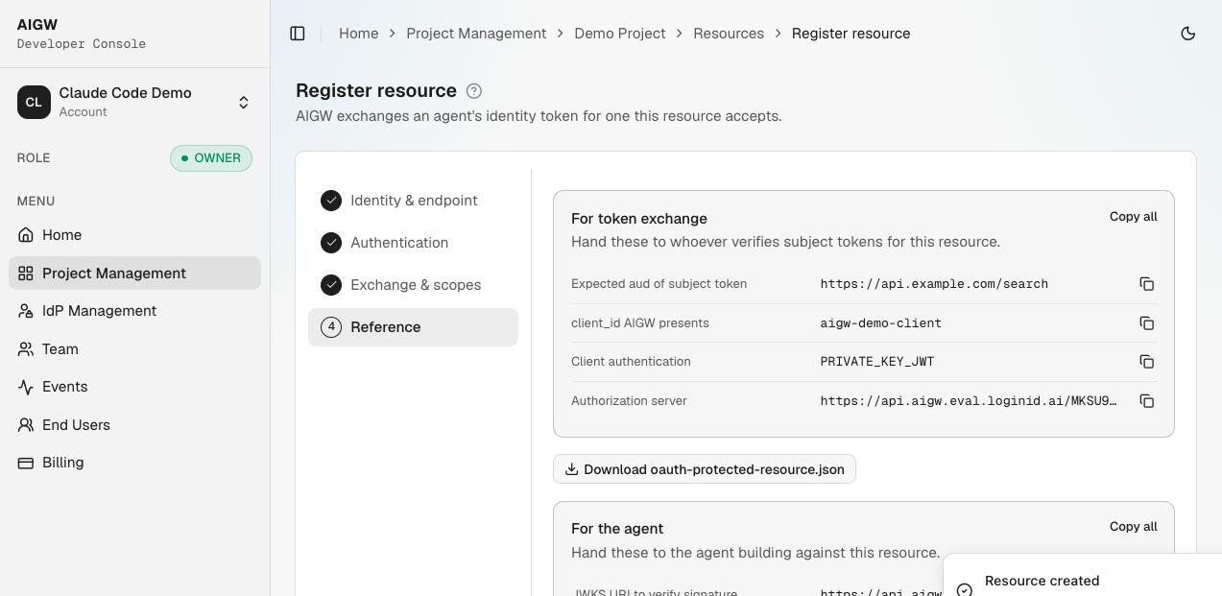1222x596 pixels.
Task: Open Events page in sidebar
Action: (x=134, y=387)
